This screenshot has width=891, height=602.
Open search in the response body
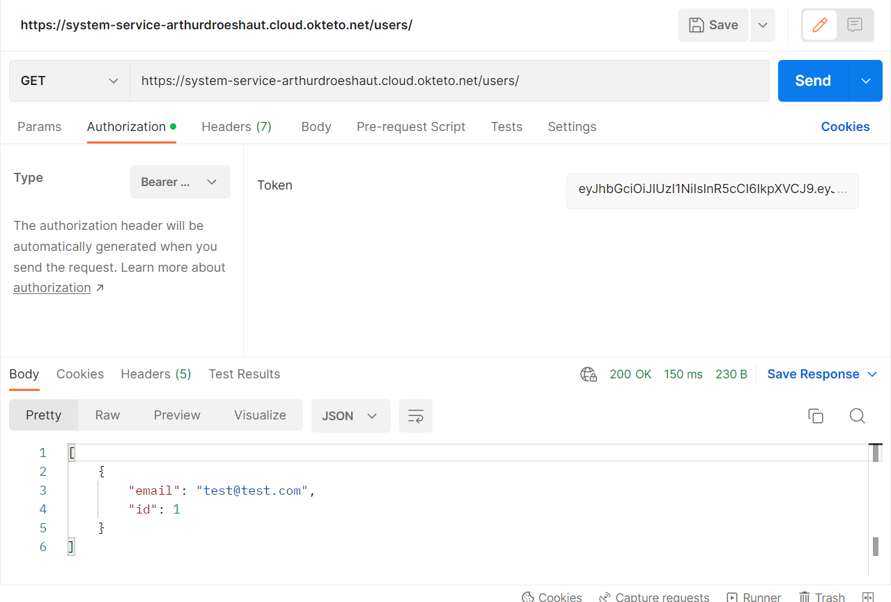point(856,415)
